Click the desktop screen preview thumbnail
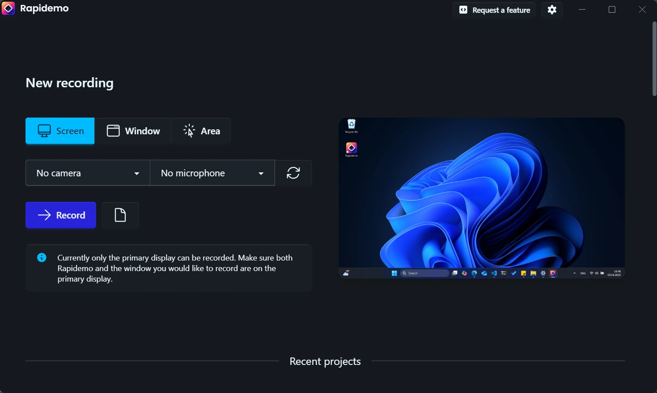Screen dimensions: 657x393 click(x=481, y=197)
